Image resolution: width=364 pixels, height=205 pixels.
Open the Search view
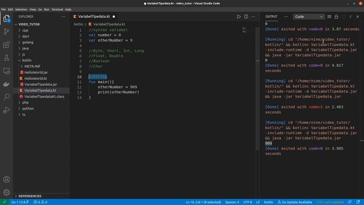click(6, 97)
